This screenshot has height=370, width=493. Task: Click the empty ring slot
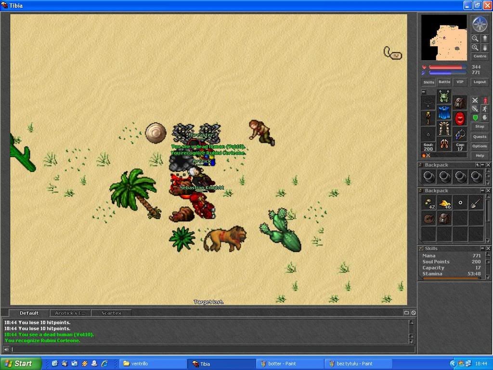(x=428, y=135)
